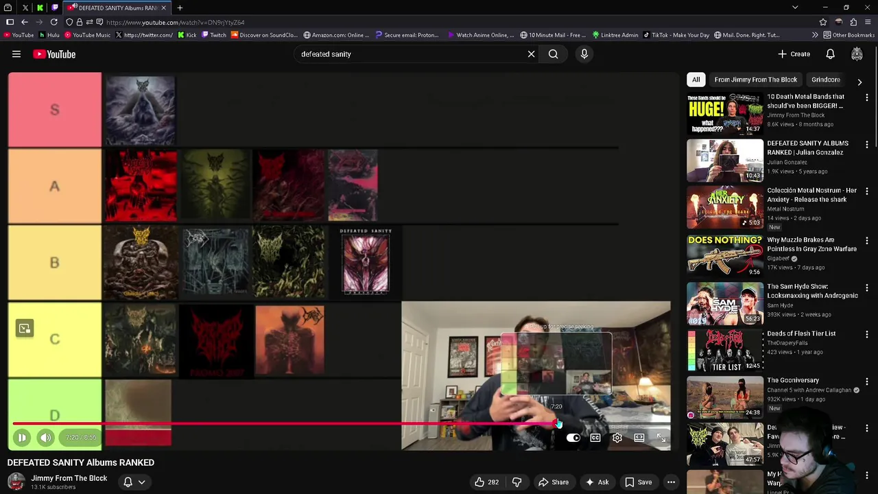Screen dimensions: 878x494
Task: Click the search magnifier button
Action: [x=553, y=54]
